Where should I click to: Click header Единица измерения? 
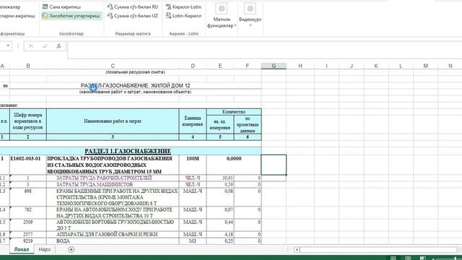tap(193, 121)
